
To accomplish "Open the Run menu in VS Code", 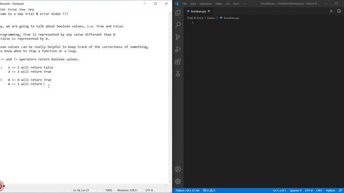I will click(x=236, y=4).
